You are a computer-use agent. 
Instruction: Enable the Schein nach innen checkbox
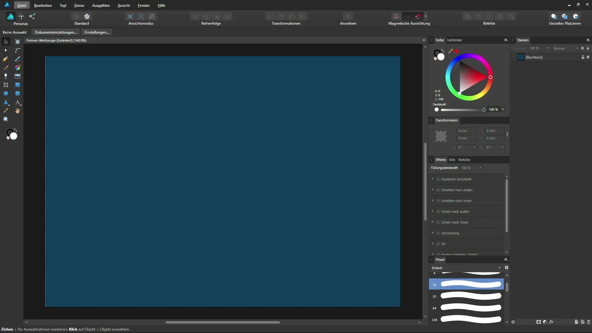point(438,222)
